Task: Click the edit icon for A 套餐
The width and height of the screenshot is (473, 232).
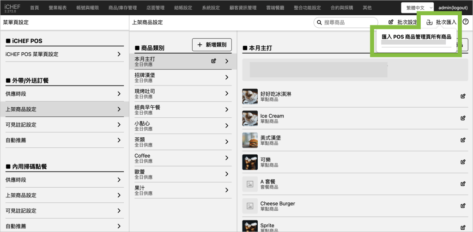Action: (x=463, y=184)
